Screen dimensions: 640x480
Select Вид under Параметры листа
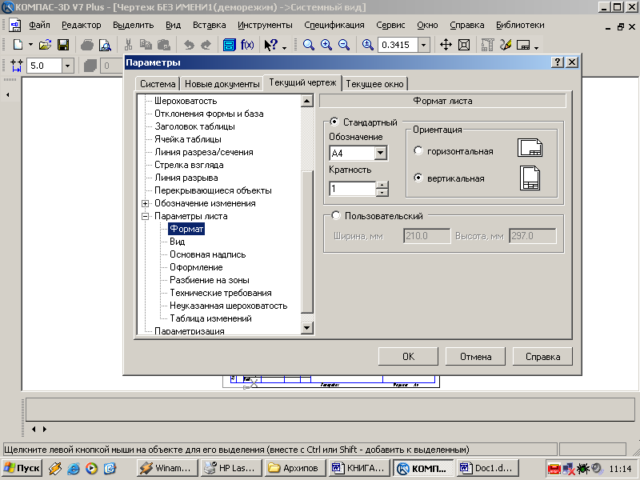pyautogui.click(x=177, y=242)
